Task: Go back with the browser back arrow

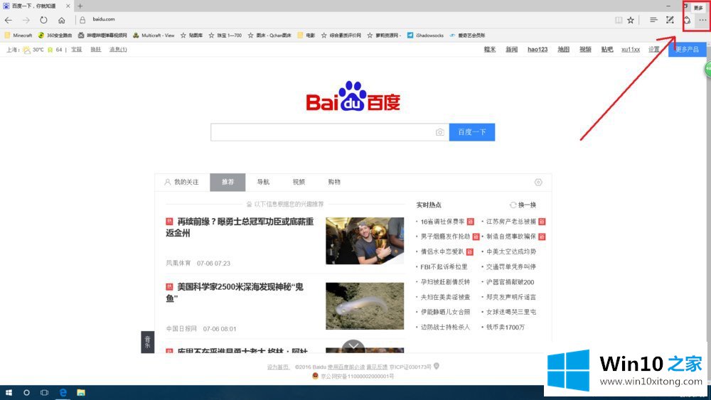Action: click(8, 20)
